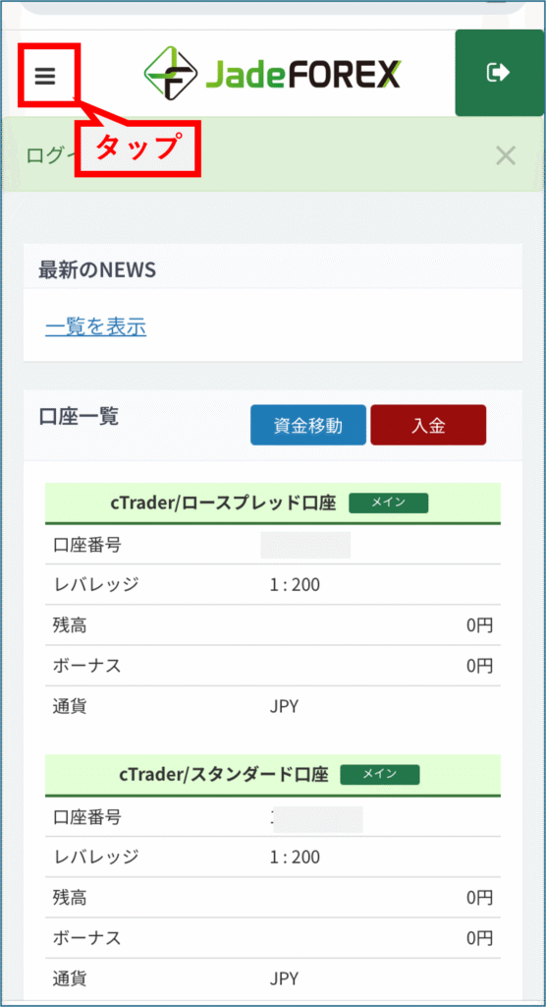Image resolution: width=546 pixels, height=1007 pixels.
Task: Click JPY currency in スタンダード口座
Action: coord(284,978)
